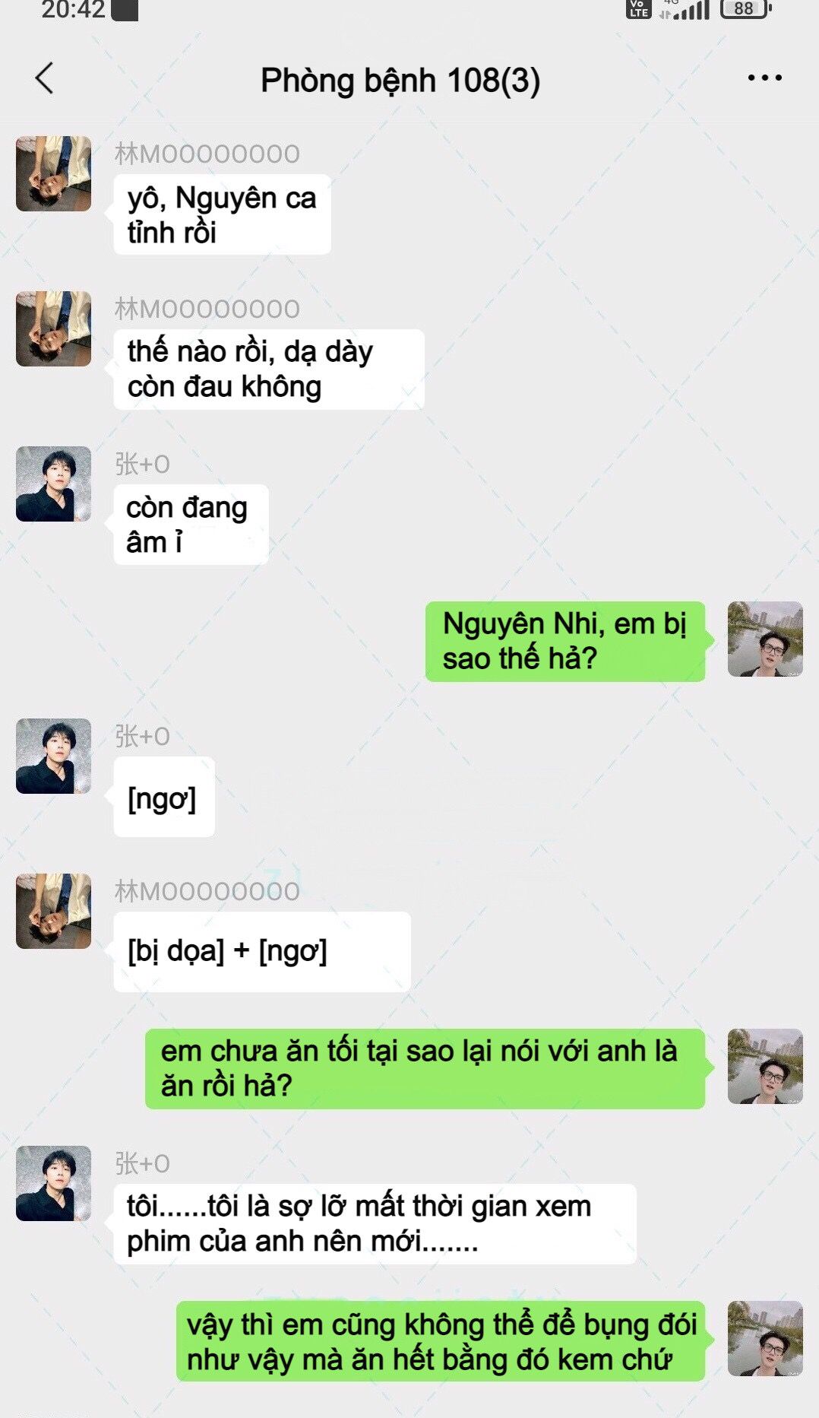Select the '[bị dọa] + [ngơ]' message bubble
This screenshot has height=1418, width=819.
click(x=262, y=952)
